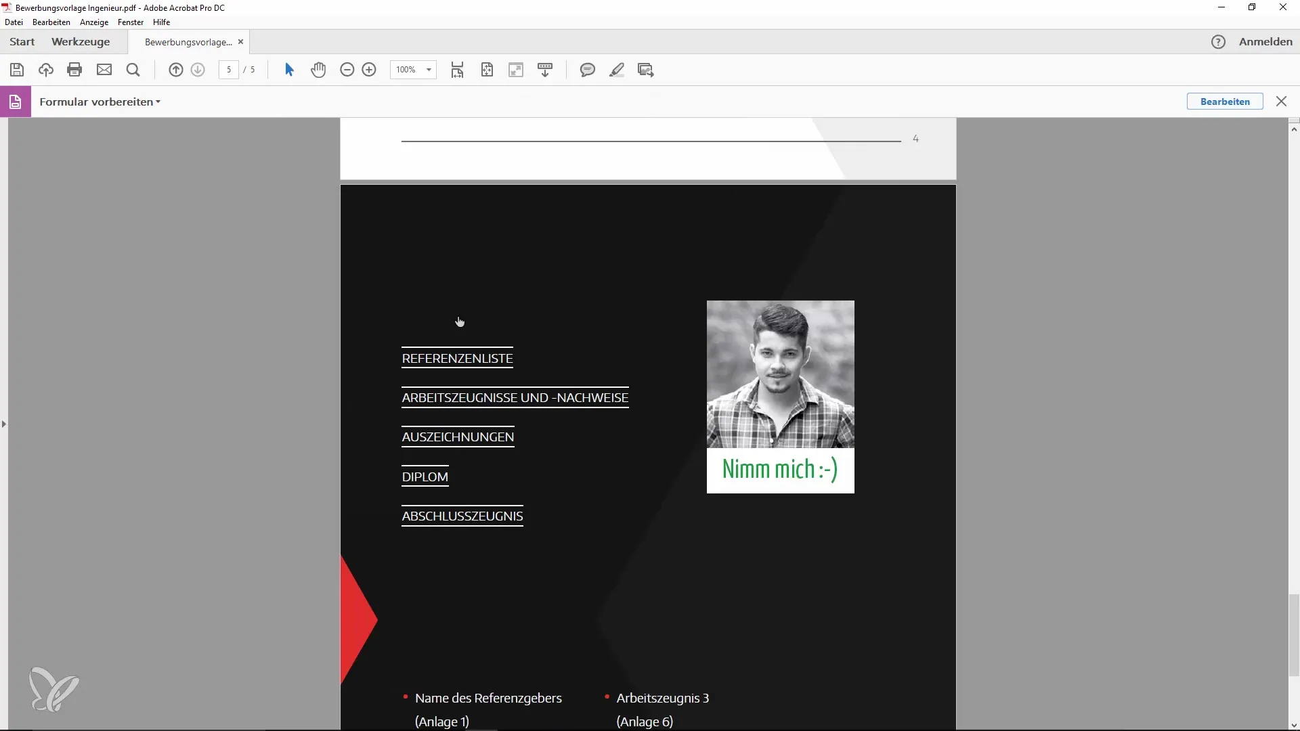Click the purple Formular vorbereiten tool icon
This screenshot has width=1300, height=731.
pos(16,102)
